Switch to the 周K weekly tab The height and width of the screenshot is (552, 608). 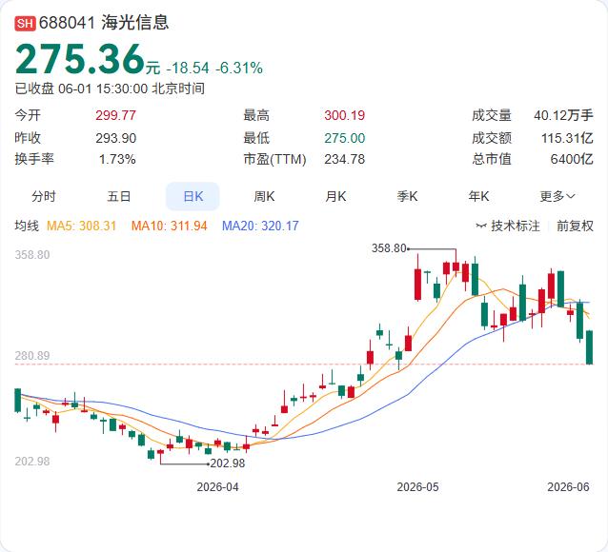click(264, 196)
